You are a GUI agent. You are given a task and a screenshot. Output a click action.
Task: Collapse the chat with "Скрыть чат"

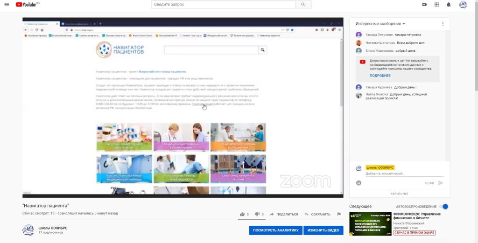coord(399,194)
